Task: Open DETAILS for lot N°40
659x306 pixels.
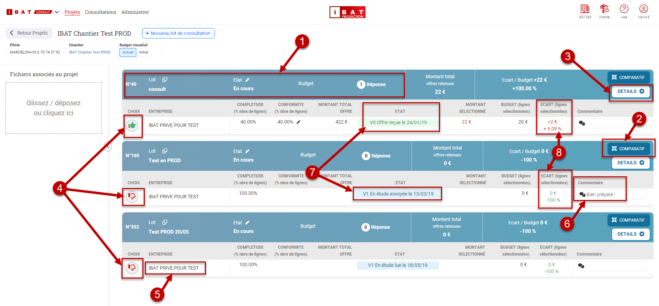Action: point(631,92)
